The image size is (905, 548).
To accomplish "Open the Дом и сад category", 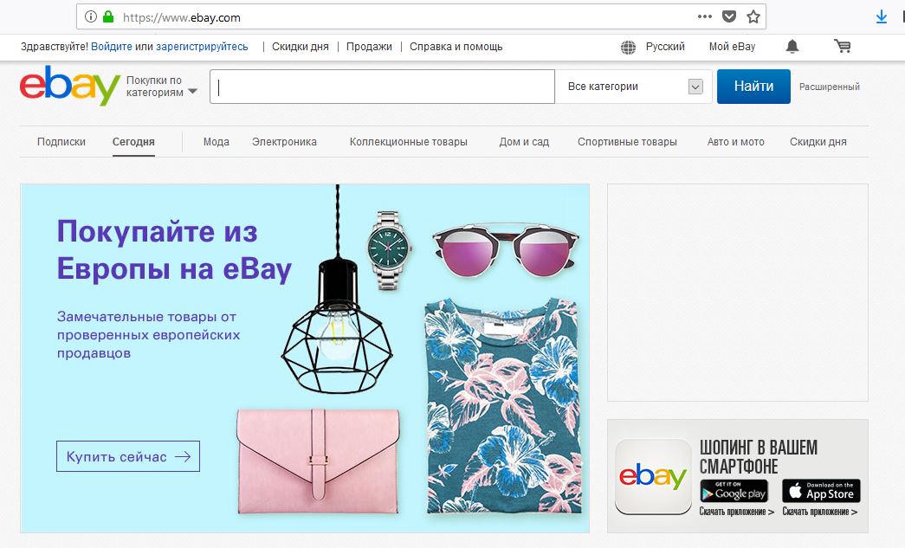I will [524, 142].
